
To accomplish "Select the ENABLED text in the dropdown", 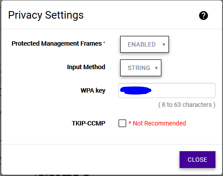I will tap(141, 44).
